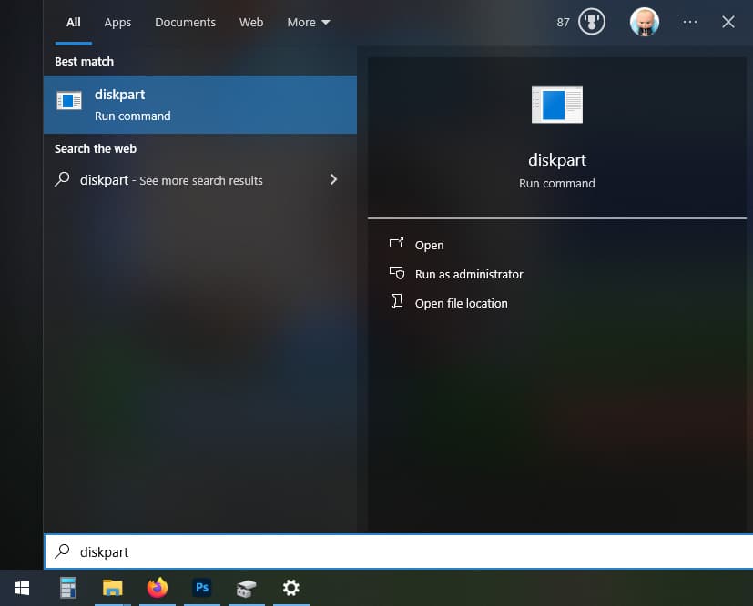Choose Open file location

(461, 303)
